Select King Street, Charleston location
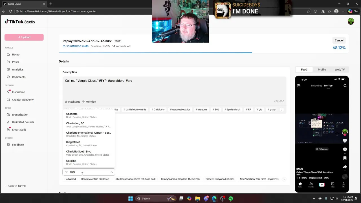The image size is (361, 203). pos(89,144)
